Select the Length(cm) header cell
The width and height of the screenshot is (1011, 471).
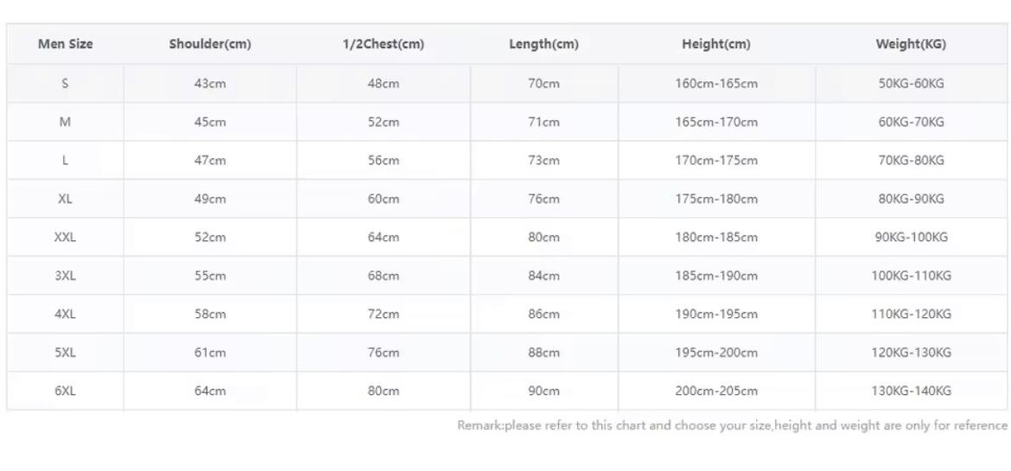[x=544, y=45]
